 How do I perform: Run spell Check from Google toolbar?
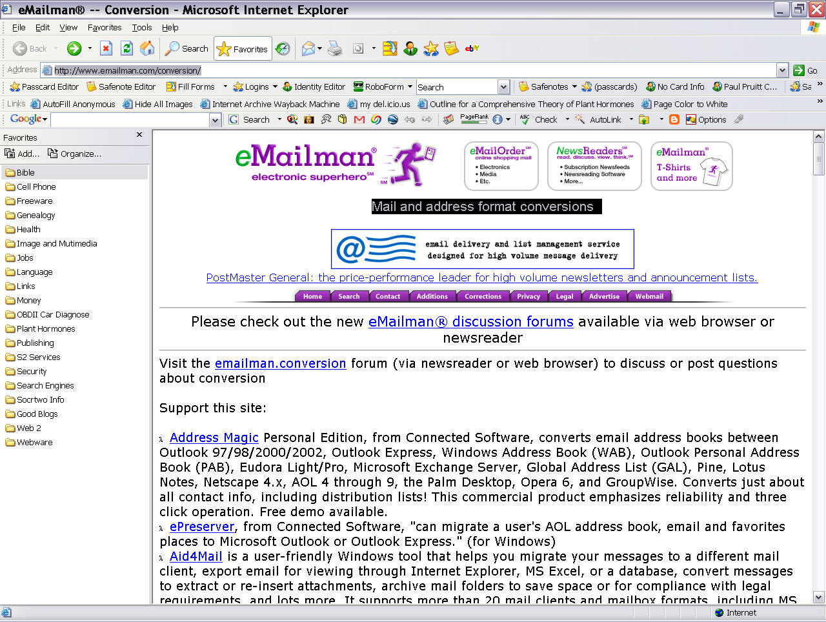[x=539, y=119]
